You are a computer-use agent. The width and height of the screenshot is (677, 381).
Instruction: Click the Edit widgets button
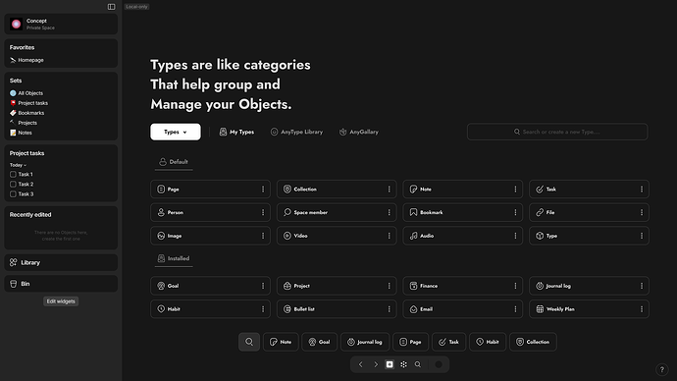(x=61, y=301)
